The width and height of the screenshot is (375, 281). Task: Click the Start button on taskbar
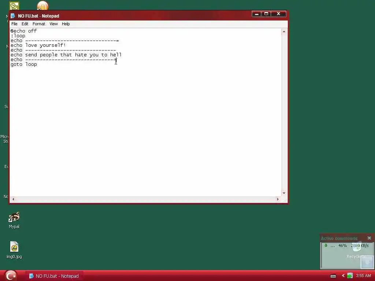(11, 276)
